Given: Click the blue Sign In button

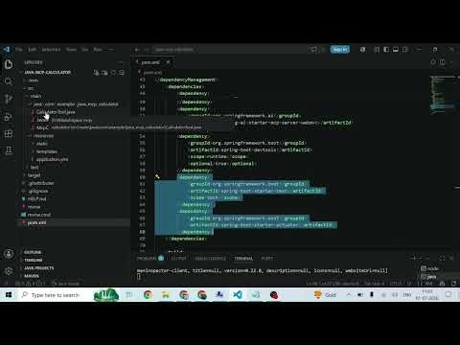Looking at the screenshot, I should (x=340, y=50).
